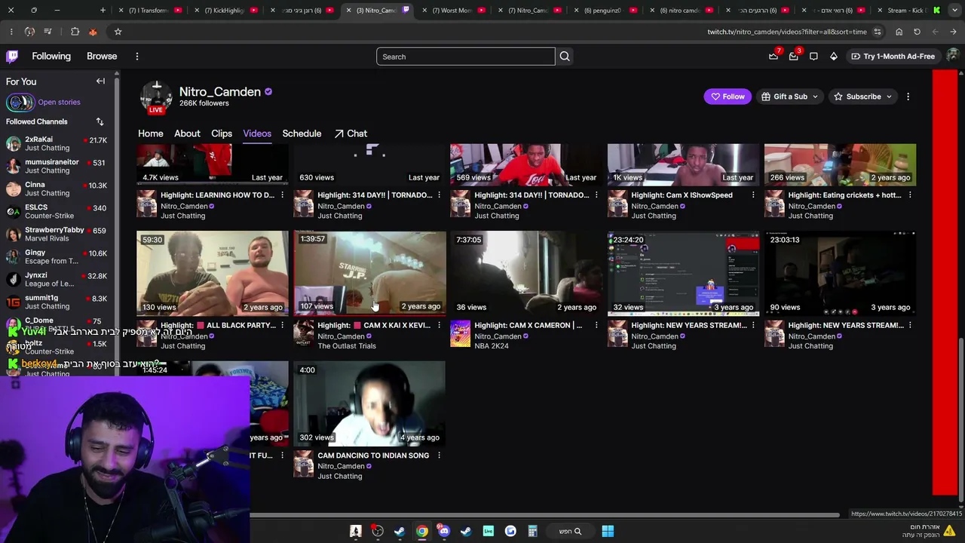The image size is (965, 543).
Task: Open the Windows Start menu
Action: click(608, 531)
